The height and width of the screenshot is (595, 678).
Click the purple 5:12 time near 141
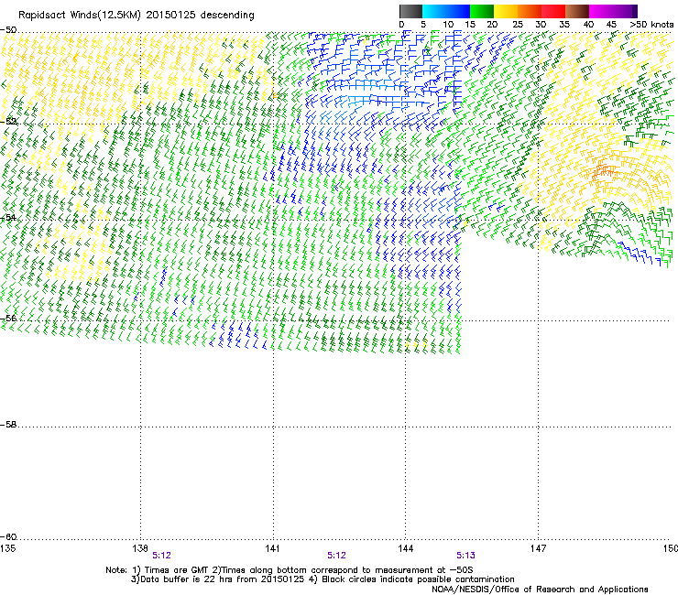coord(337,556)
